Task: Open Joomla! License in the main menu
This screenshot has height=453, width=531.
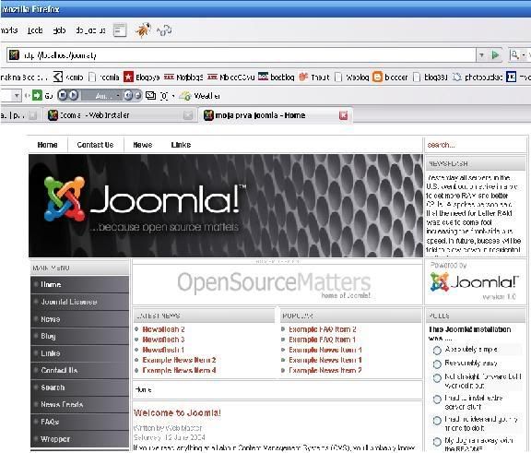Action: [79, 302]
